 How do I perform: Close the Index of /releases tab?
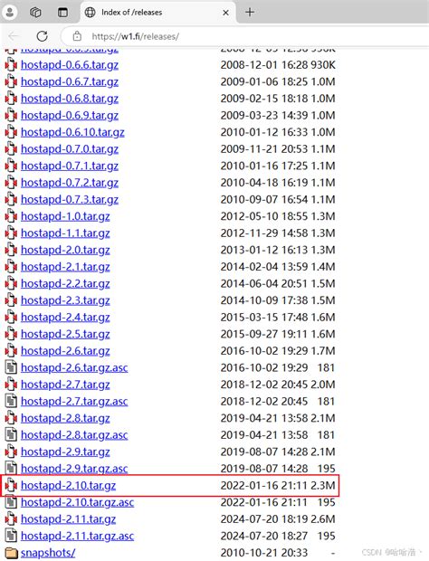coord(225,13)
